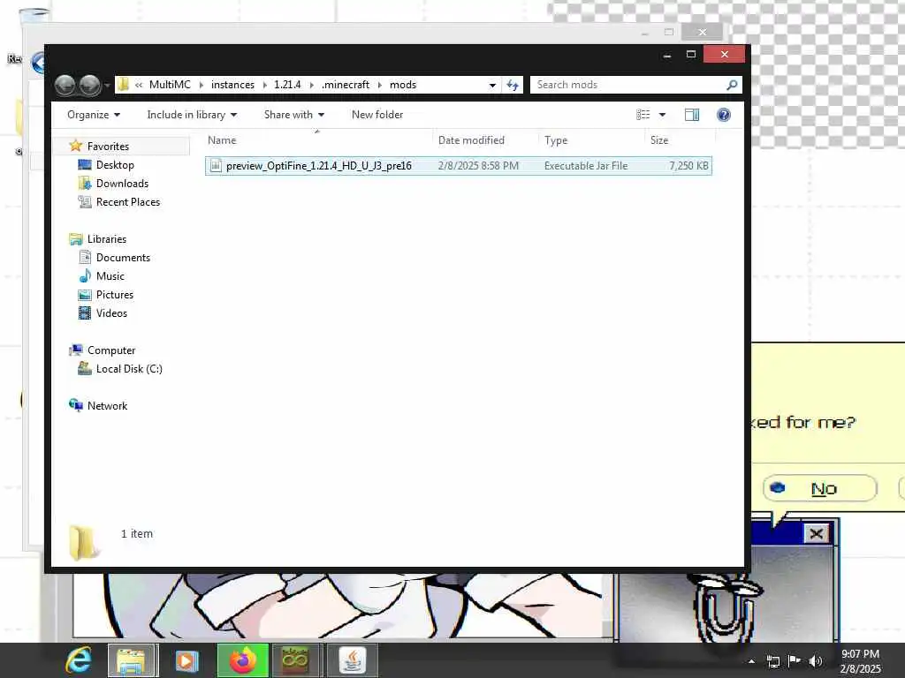Viewport: 905px width, 678px height.
Task: Click the Network icon in sidebar
Action: [76, 405]
